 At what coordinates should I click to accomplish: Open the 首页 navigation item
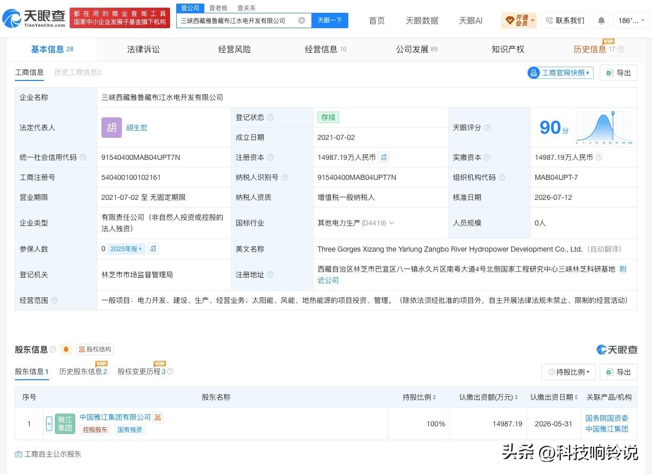(377, 20)
